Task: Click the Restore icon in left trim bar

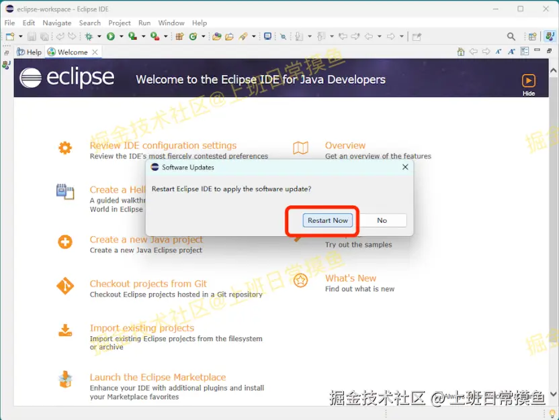Action: (7, 53)
